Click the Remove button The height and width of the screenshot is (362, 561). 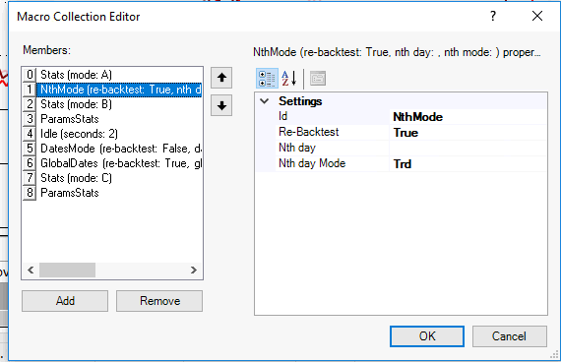[x=159, y=301]
